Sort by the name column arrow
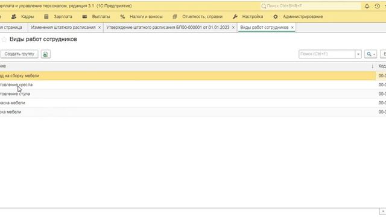386x217 pixels. pos(373,66)
